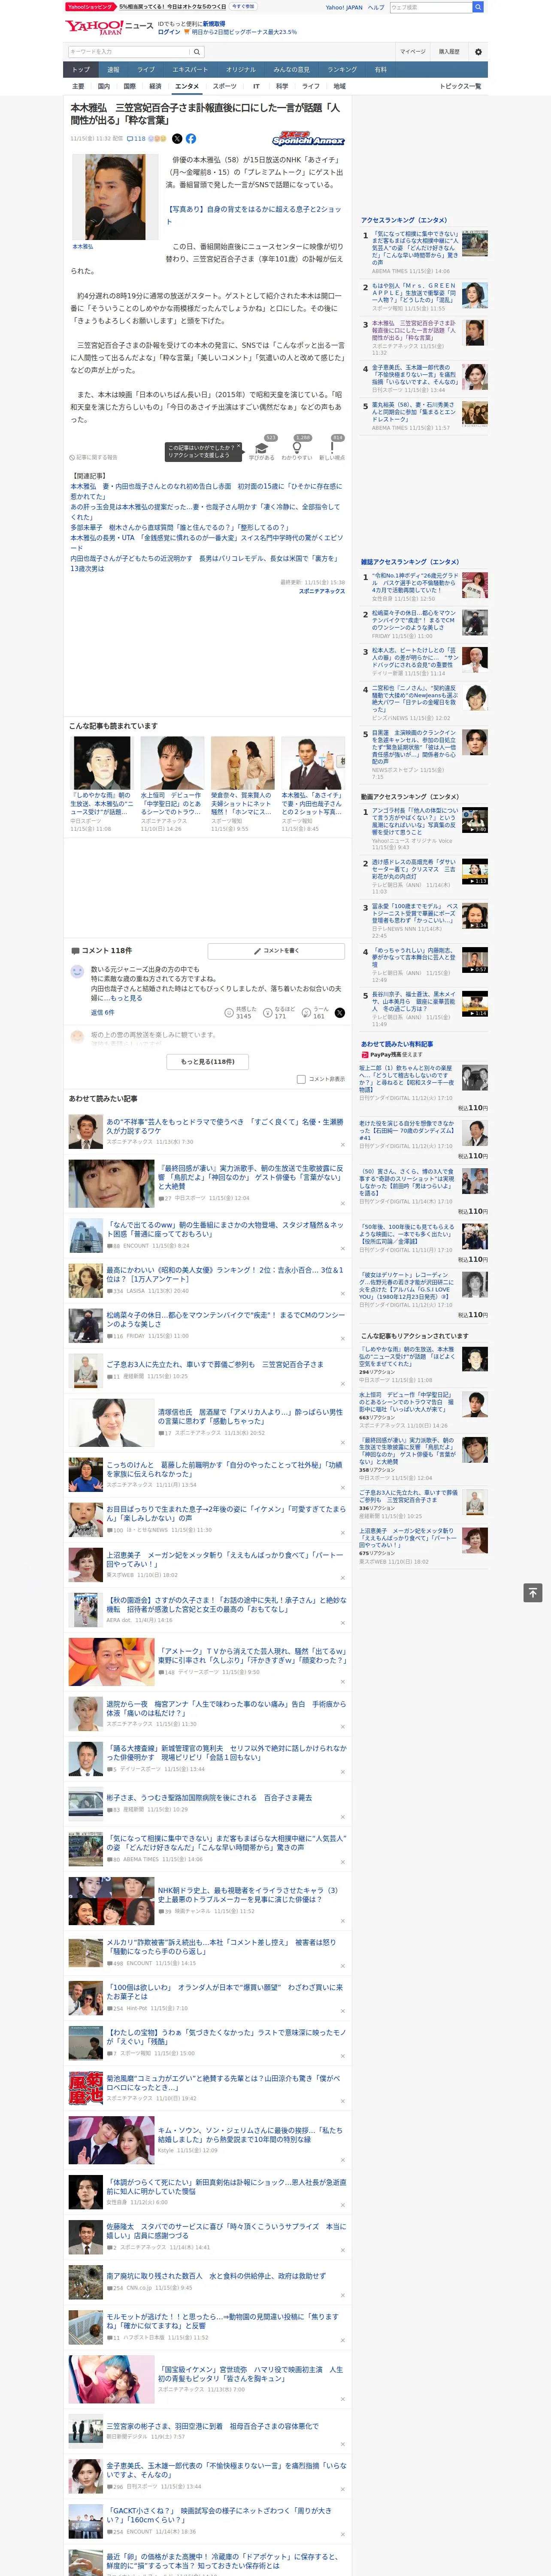The image size is (551, 2576).
Task: Click the Sponichi Annex logo
Action: click(x=308, y=139)
